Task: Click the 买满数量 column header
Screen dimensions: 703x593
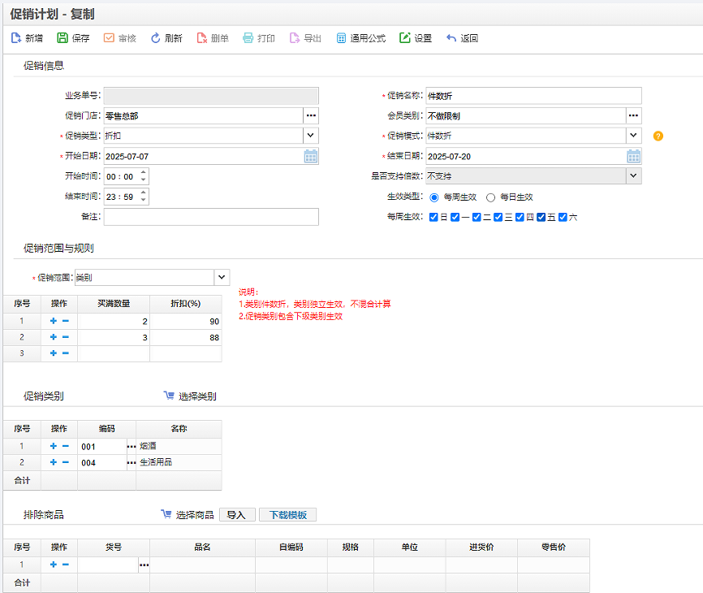Action: tap(114, 304)
